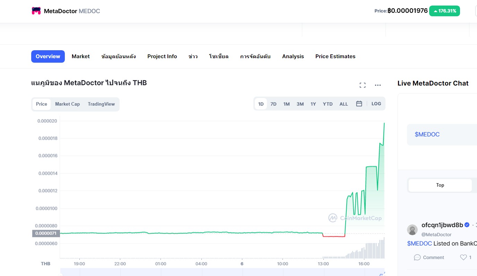Select the 7D time range

274,104
